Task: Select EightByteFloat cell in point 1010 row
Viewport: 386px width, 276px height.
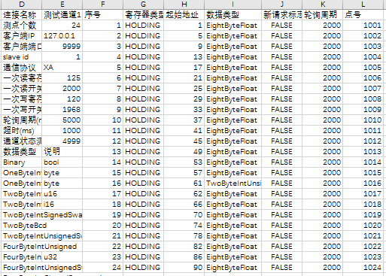Action: click(x=233, y=120)
